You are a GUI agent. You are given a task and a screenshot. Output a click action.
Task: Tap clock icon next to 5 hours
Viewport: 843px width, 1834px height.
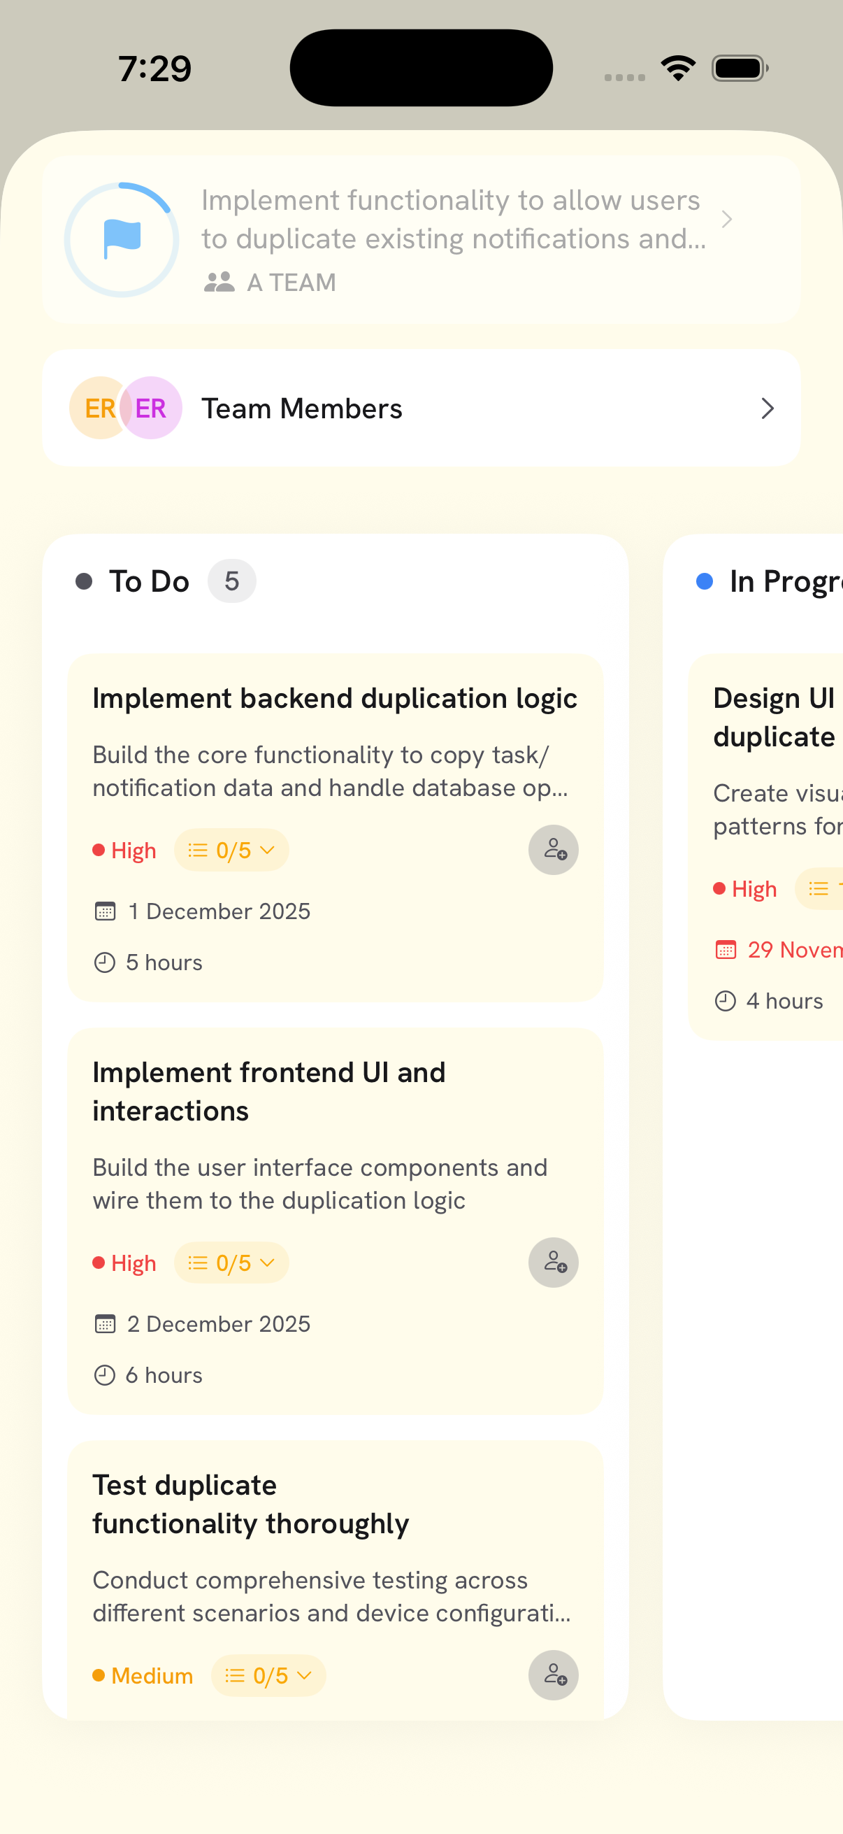(x=105, y=962)
